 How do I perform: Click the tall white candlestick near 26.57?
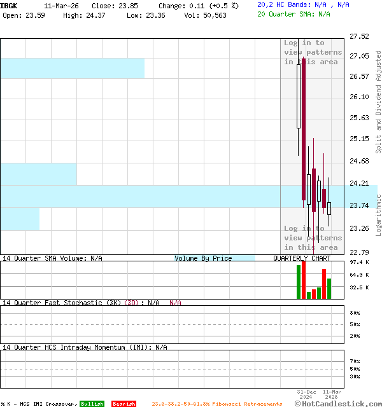click(x=298, y=95)
